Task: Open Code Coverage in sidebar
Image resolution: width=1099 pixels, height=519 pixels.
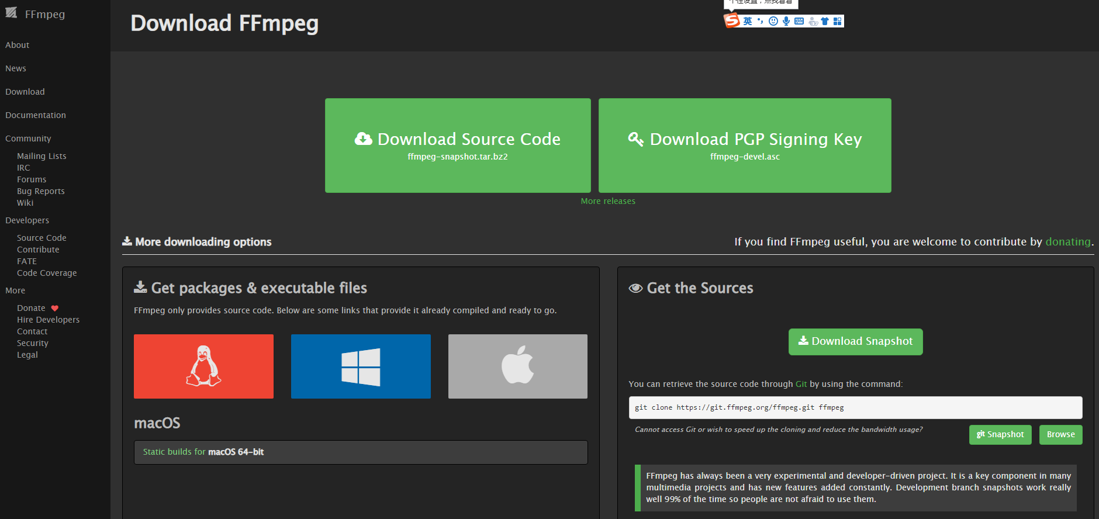Action: 47,273
